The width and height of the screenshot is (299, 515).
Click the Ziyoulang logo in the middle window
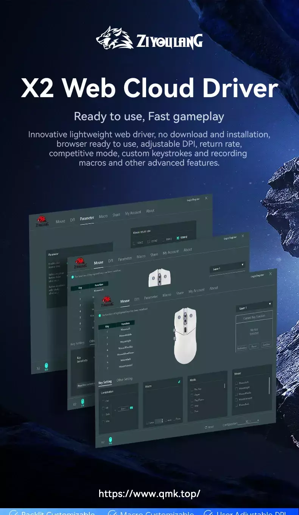pos(80,263)
